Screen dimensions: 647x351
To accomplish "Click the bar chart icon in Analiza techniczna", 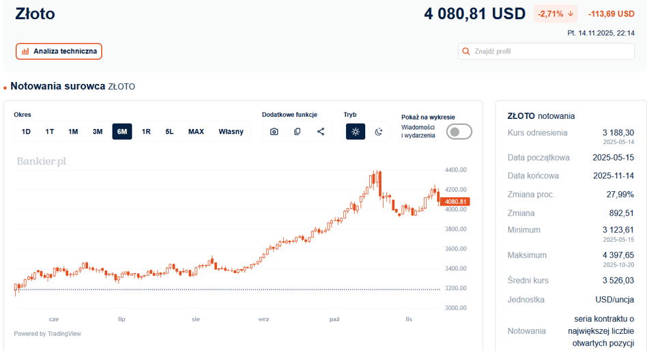I will [25, 51].
